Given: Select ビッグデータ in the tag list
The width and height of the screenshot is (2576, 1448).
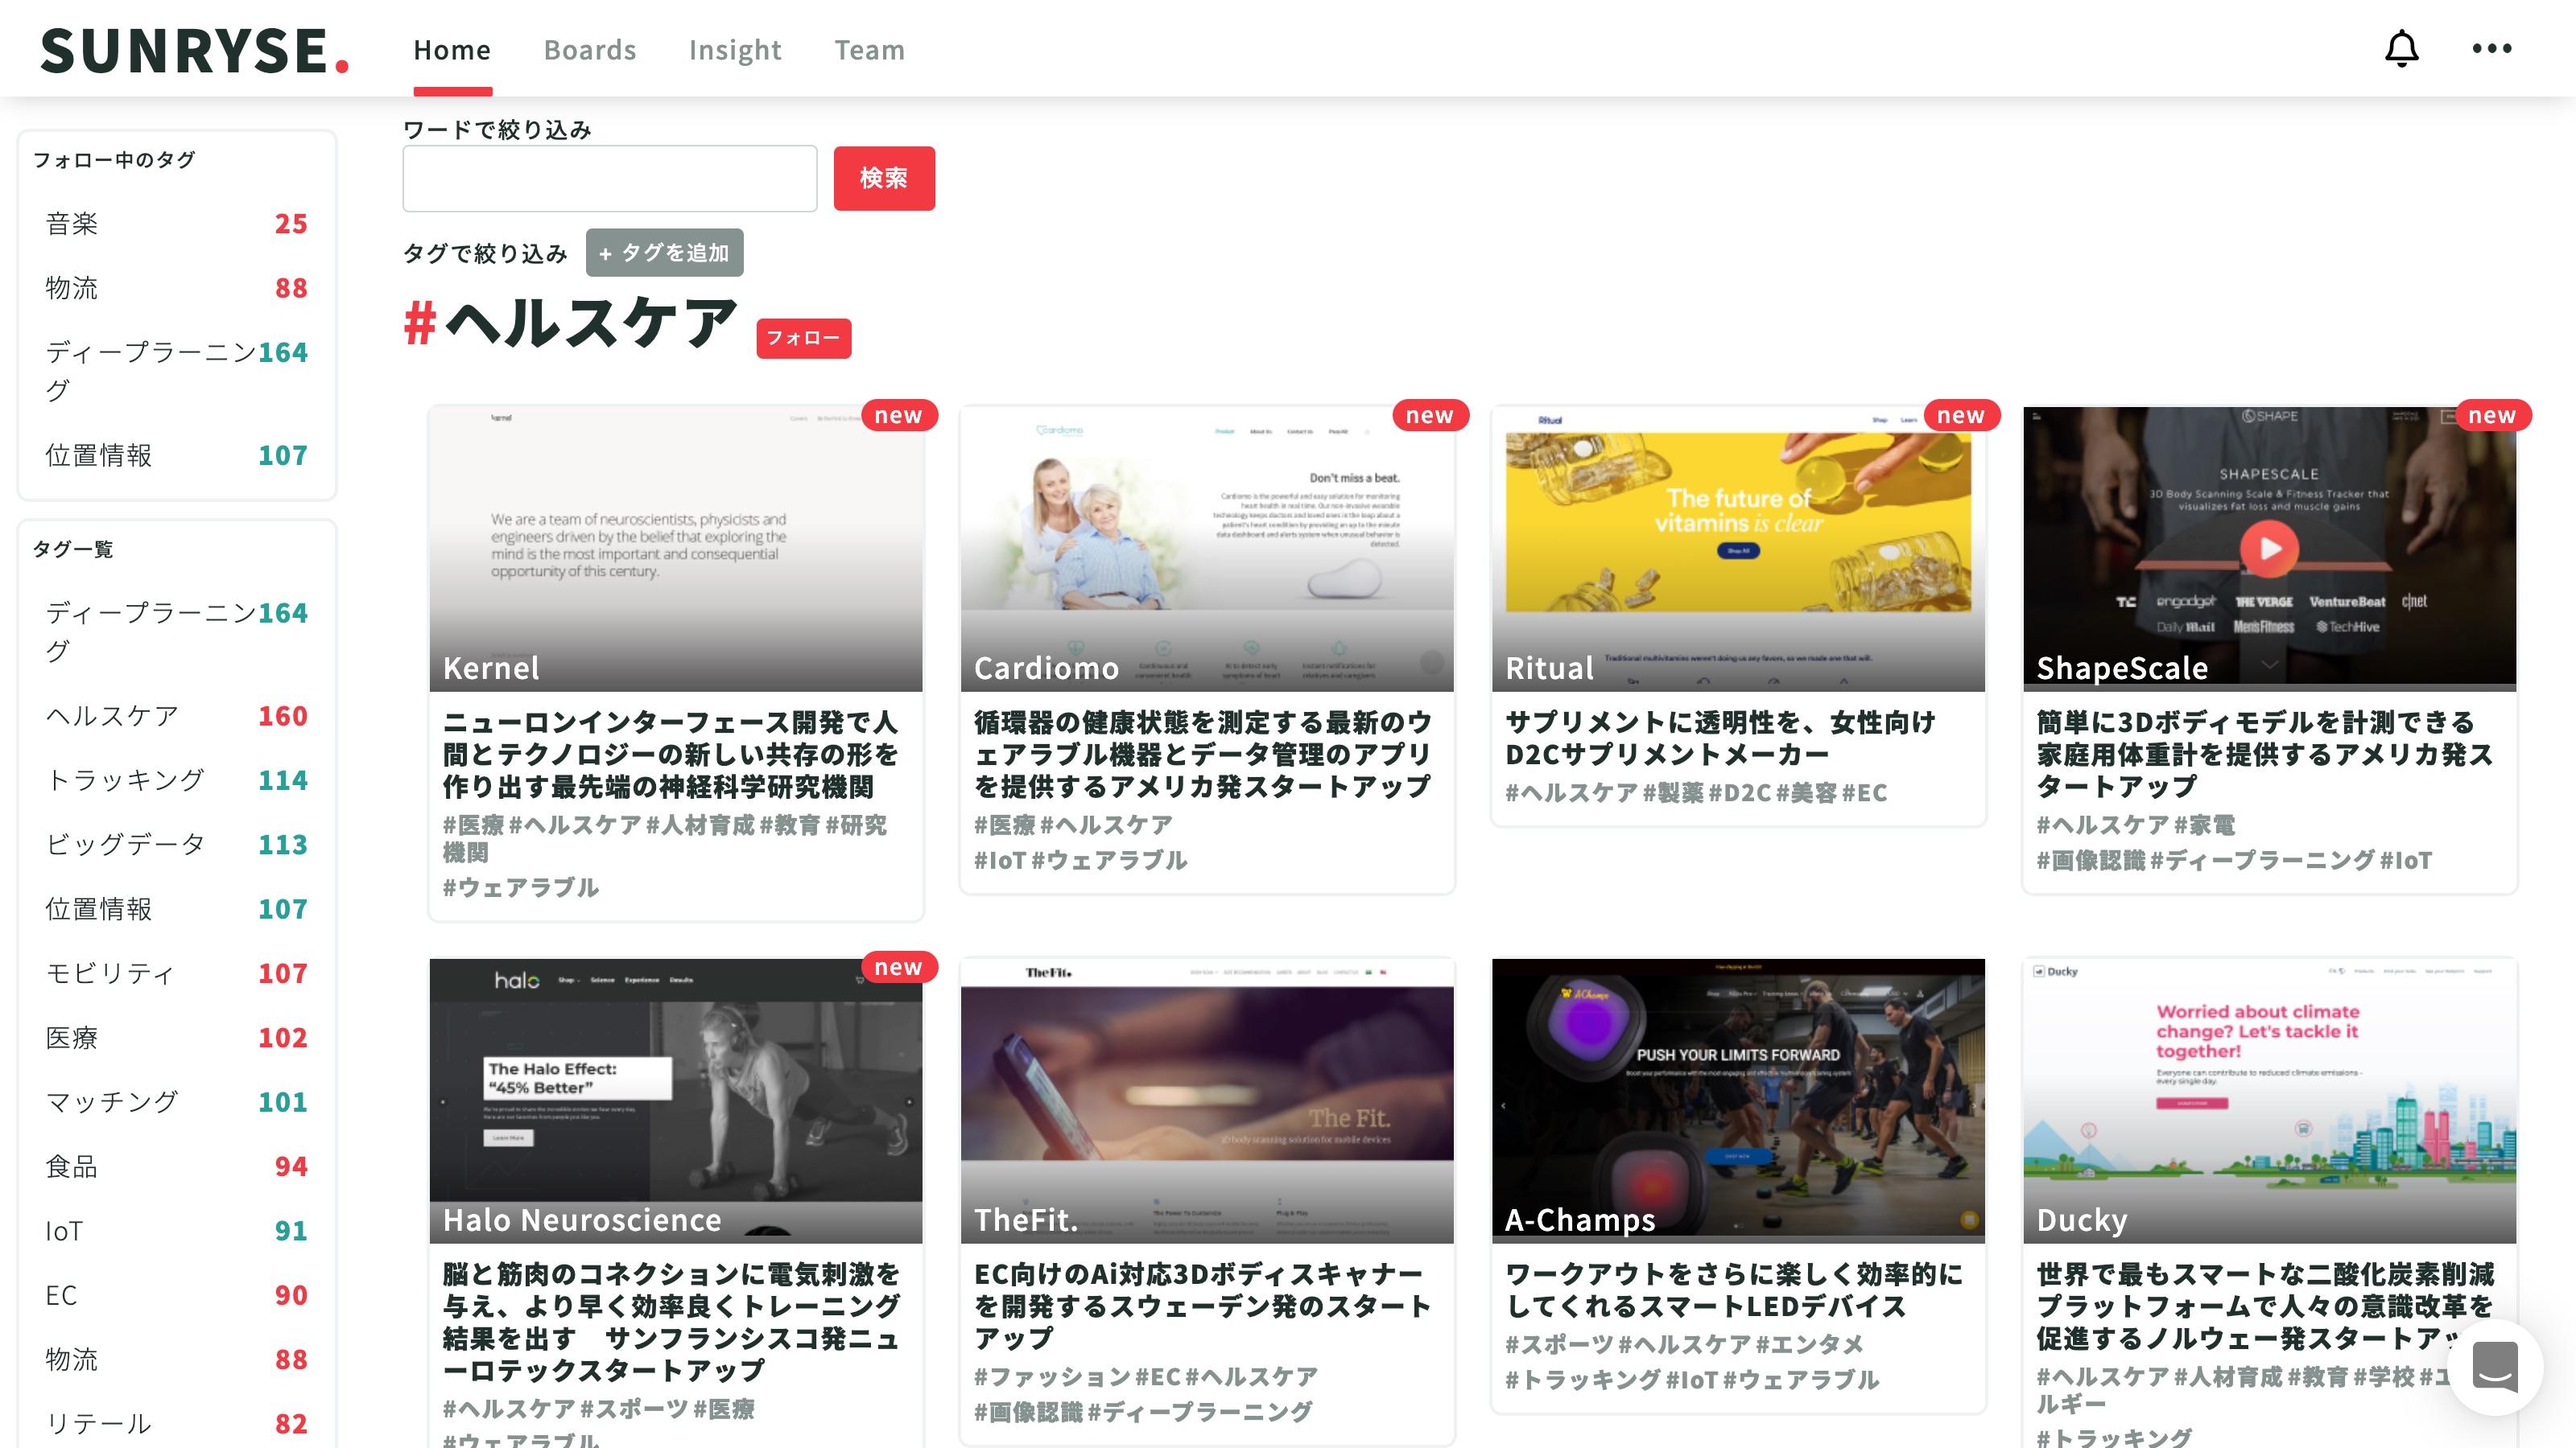Looking at the screenshot, I should pos(176,845).
